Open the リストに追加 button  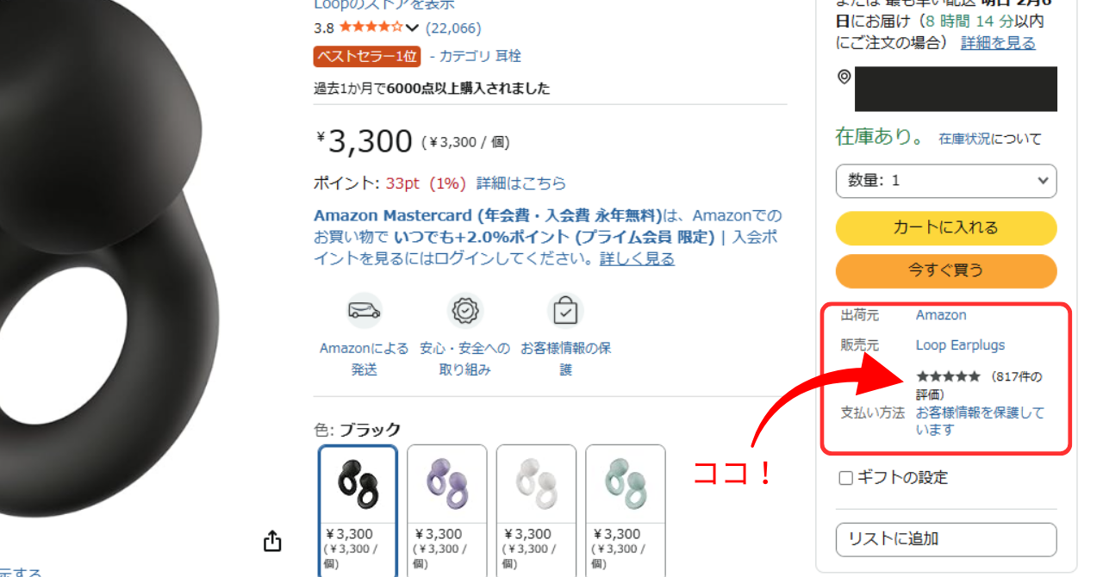[946, 539]
